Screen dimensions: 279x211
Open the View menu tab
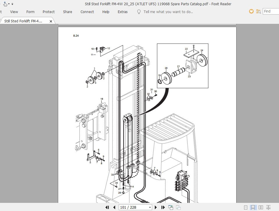coord(14,12)
